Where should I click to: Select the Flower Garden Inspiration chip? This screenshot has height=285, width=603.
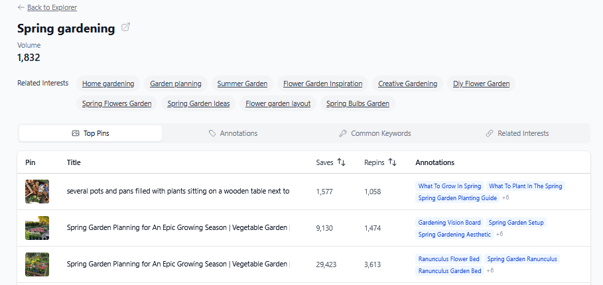(322, 84)
